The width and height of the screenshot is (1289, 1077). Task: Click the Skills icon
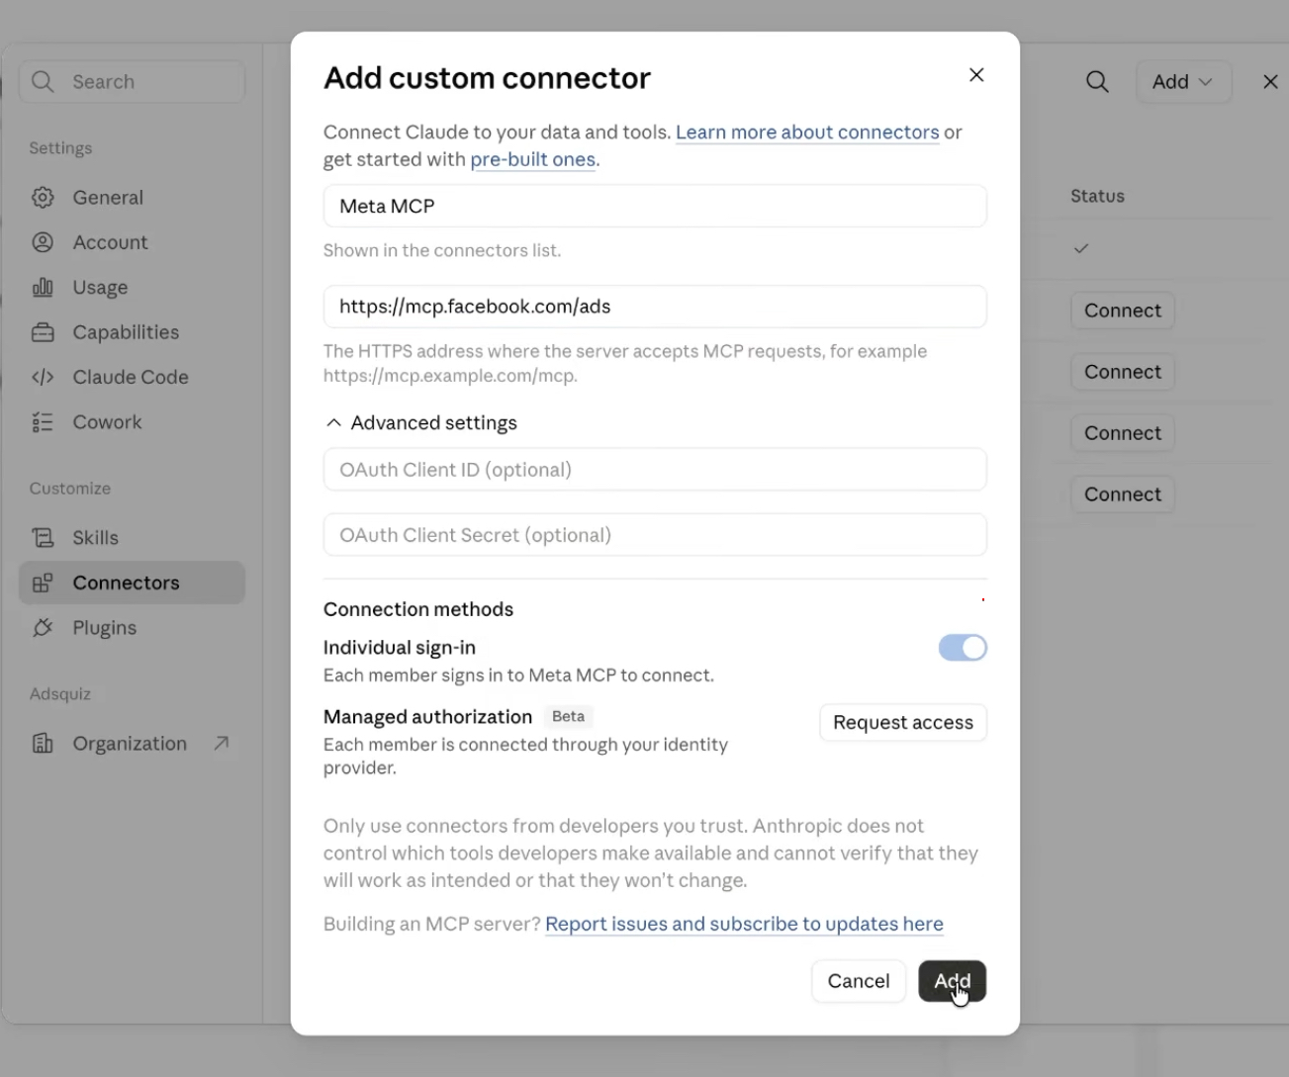pyautogui.click(x=43, y=538)
